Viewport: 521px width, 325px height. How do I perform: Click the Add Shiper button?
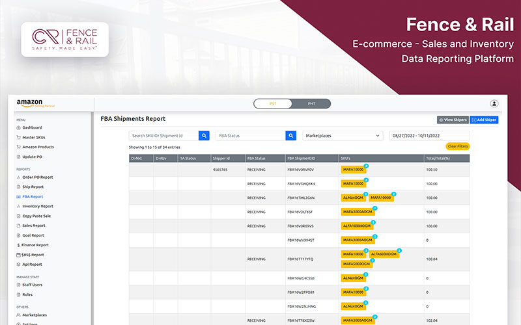(x=484, y=120)
